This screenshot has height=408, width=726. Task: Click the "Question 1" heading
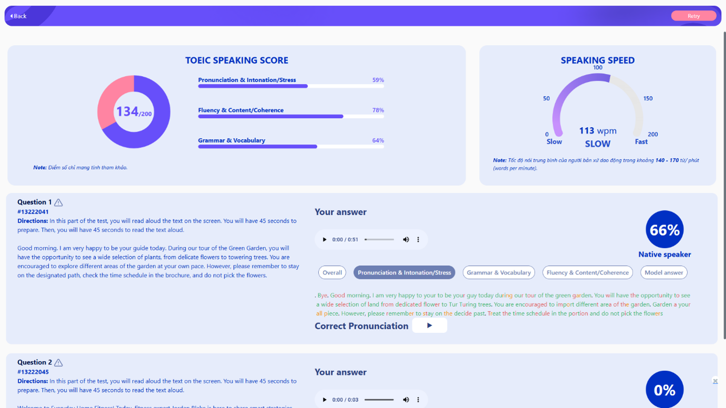[x=35, y=202]
